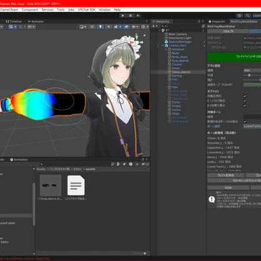
Task: Expand the Armature object
Action: point(166,49)
